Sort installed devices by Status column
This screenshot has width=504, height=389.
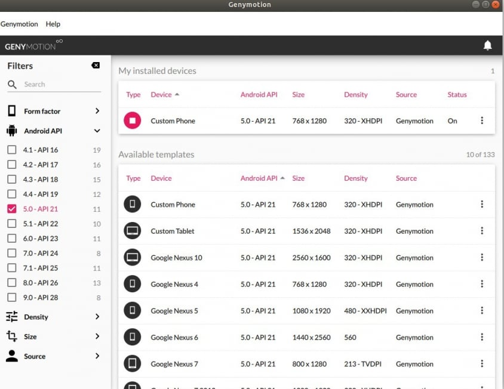[457, 94]
